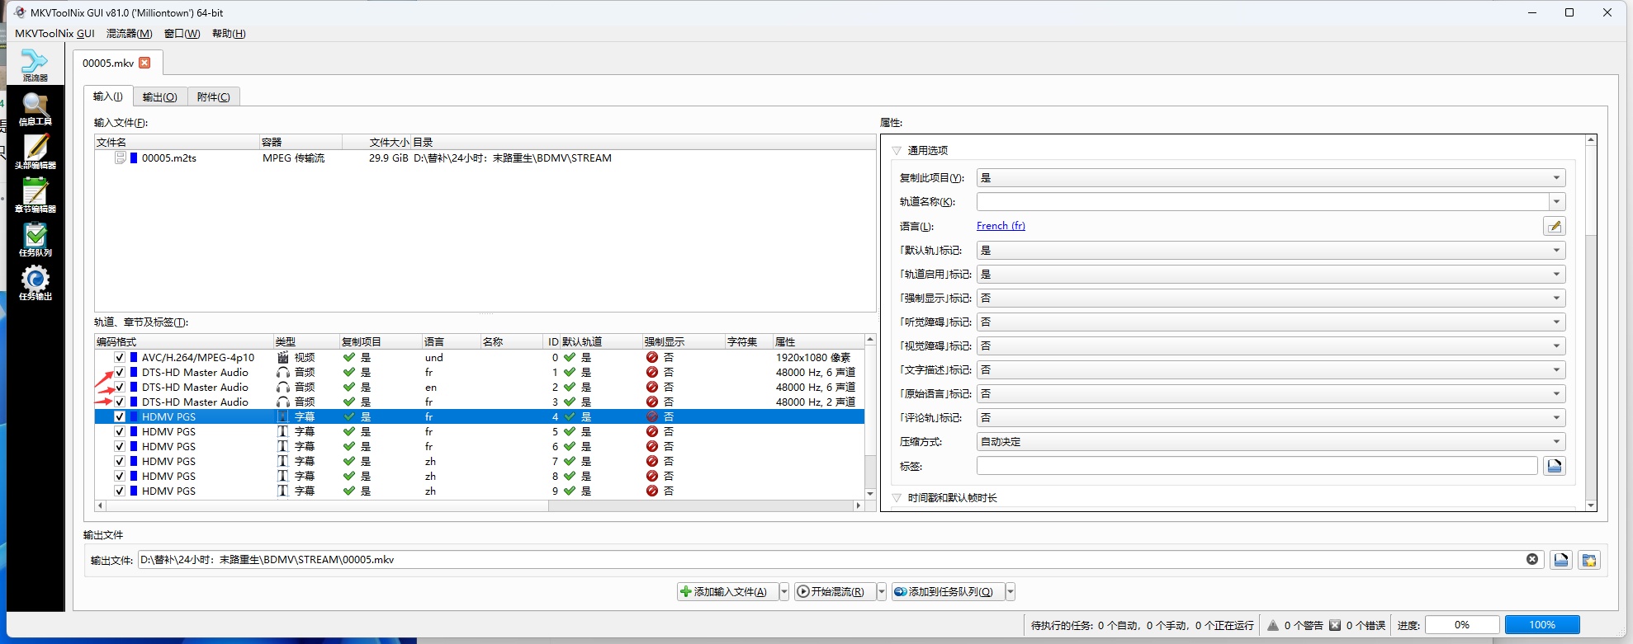Click 添加到任务队列 button

click(x=948, y=591)
